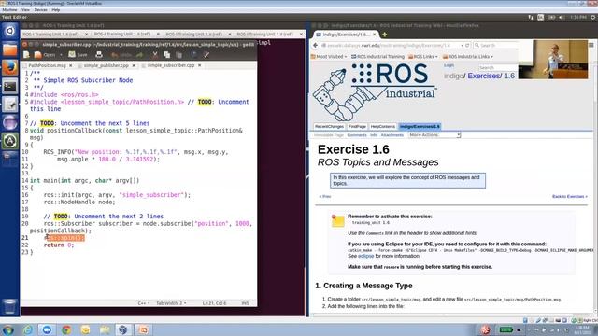
Task: Select the Indigo/Exercises/1.6 Firefox tab
Action: (x=346, y=35)
